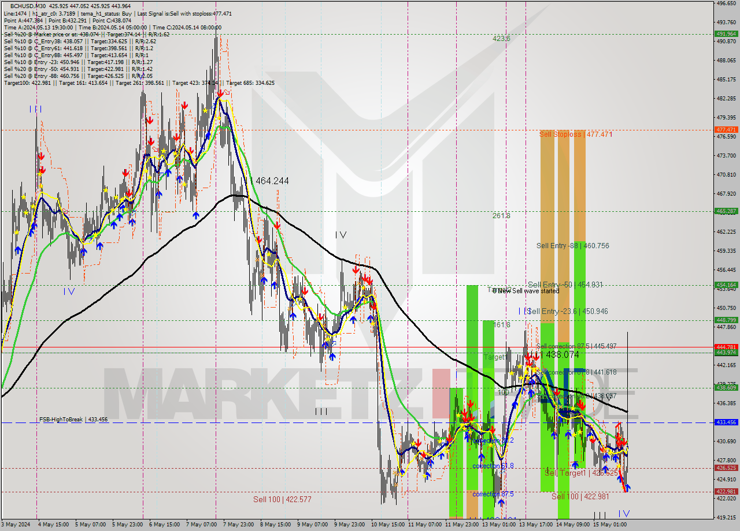Click the blue 'correction 38.2' label

tap(493, 440)
